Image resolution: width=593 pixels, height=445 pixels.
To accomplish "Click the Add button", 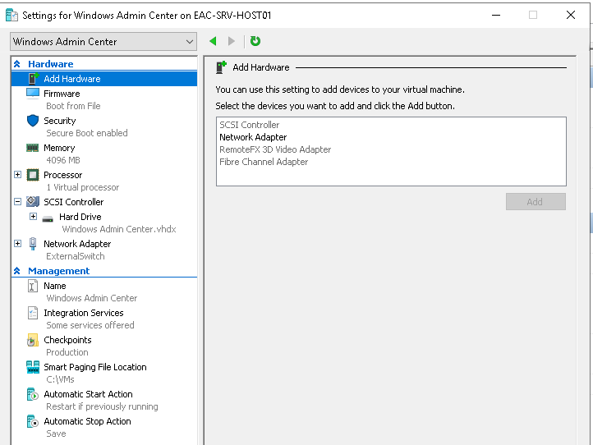I will [x=536, y=201].
